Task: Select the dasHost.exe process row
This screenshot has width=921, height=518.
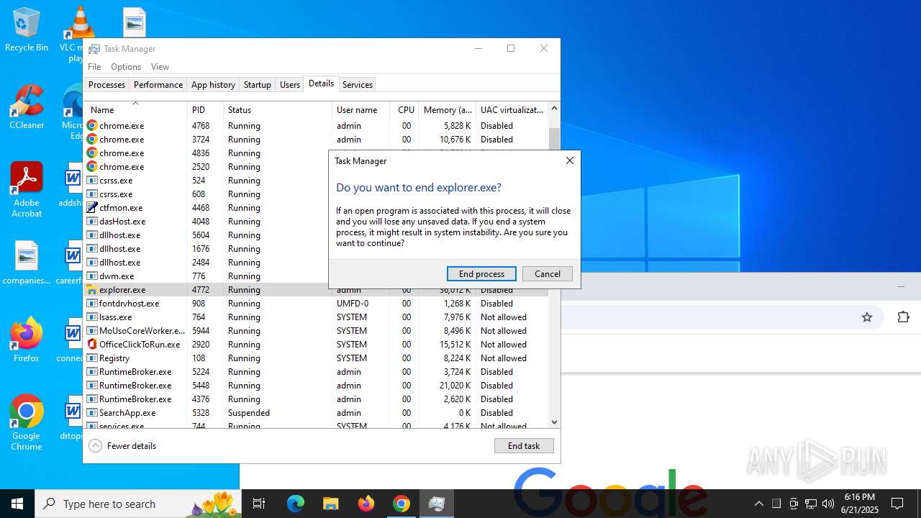Action: click(207, 222)
